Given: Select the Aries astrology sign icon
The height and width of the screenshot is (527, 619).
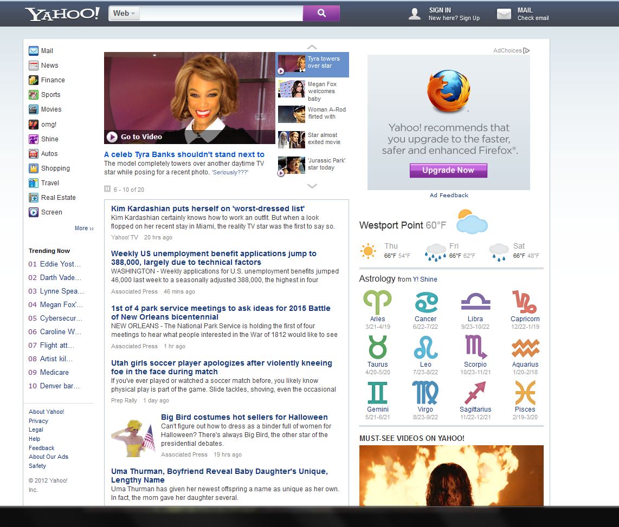Looking at the screenshot, I should (377, 302).
